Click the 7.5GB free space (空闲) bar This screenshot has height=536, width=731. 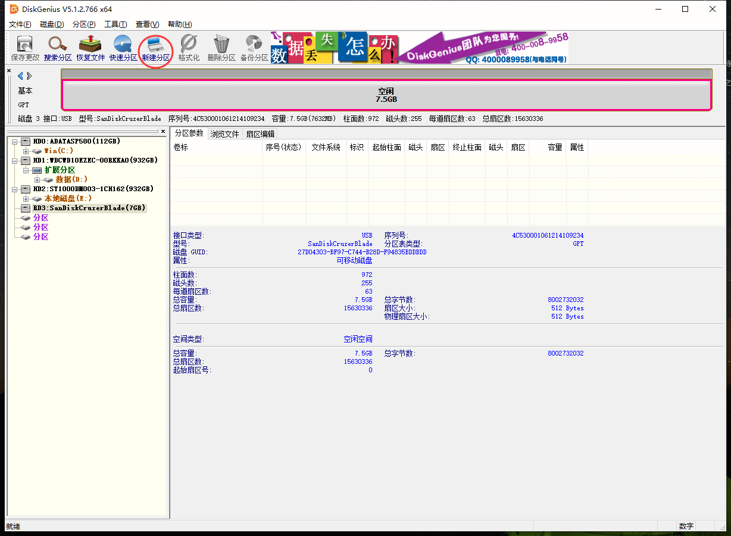[386, 95]
